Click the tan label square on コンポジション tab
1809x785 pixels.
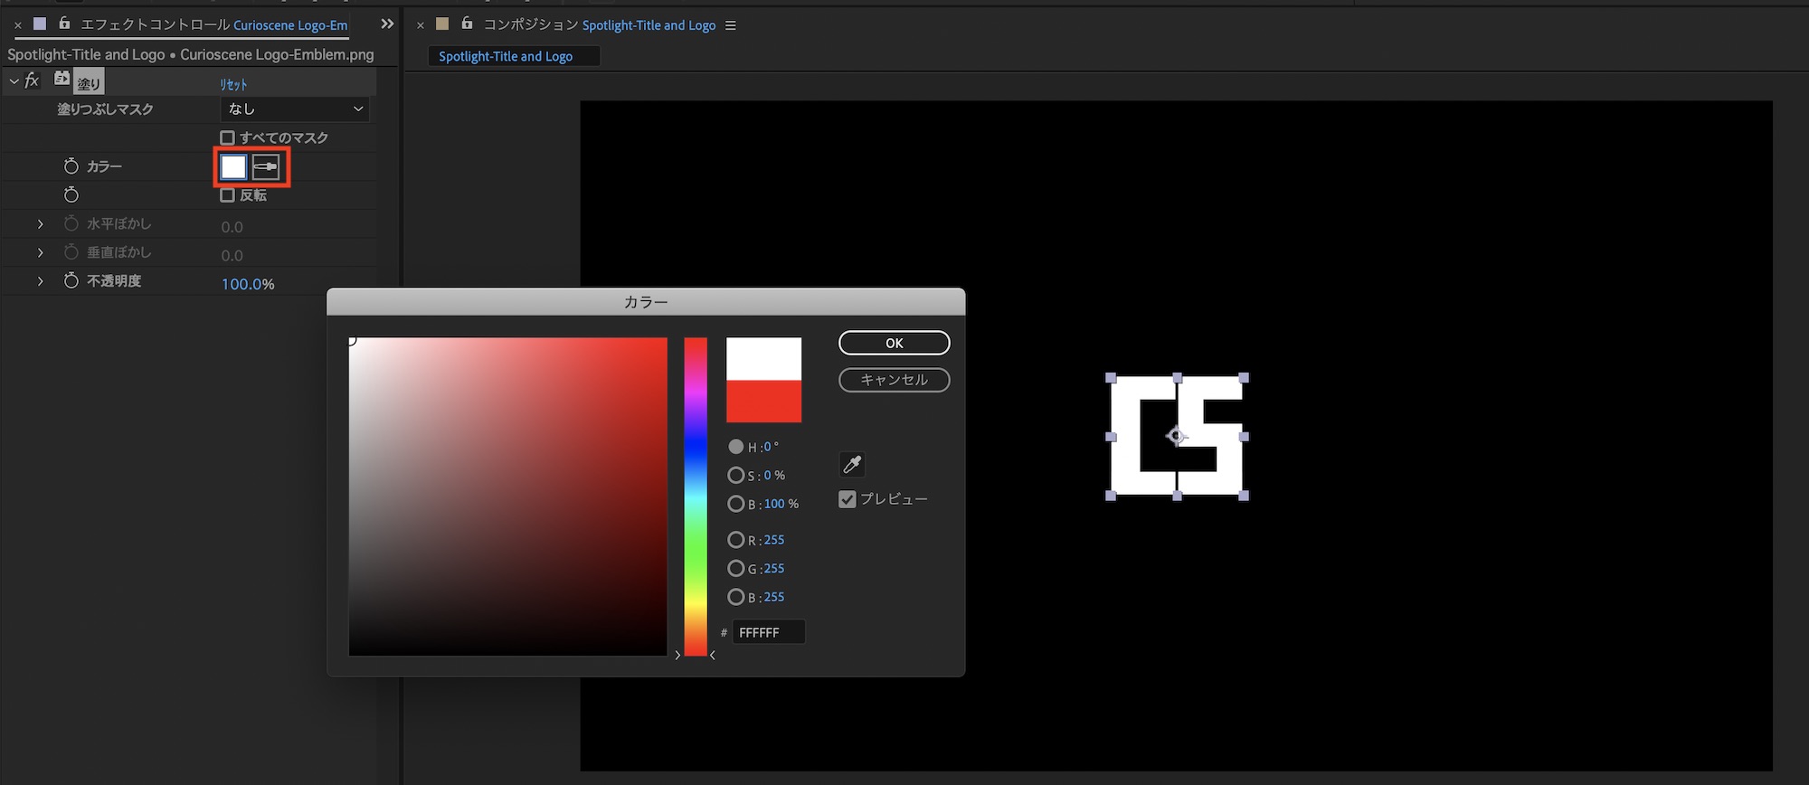click(x=442, y=24)
